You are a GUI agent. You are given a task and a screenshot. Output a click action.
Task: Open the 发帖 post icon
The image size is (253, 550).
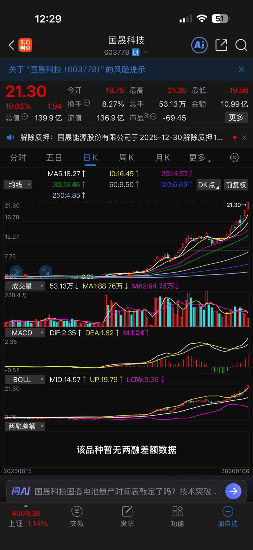pyautogui.click(x=127, y=516)
